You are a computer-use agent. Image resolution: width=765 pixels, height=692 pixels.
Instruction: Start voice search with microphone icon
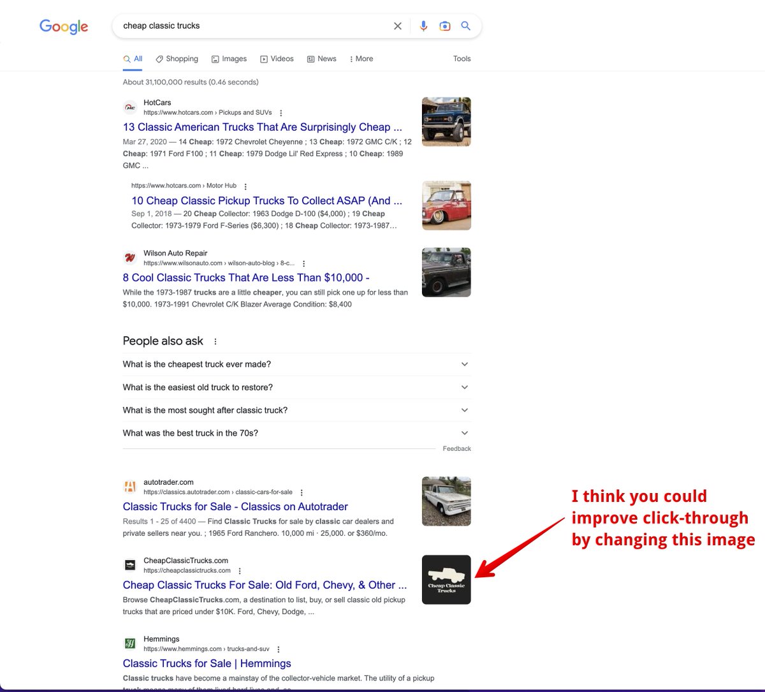[x=423, y=26]
